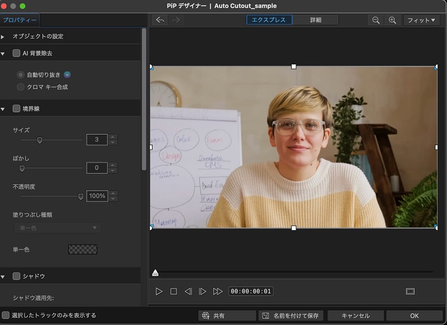Step forward one frame with next frame icon

click(x=202, y=291)
